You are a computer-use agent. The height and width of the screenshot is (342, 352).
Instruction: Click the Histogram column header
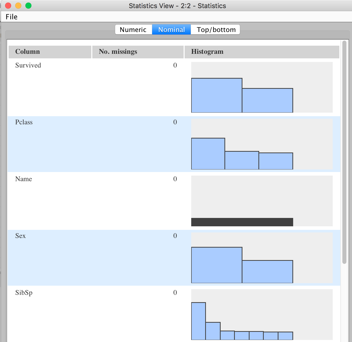tap(262, 52)
